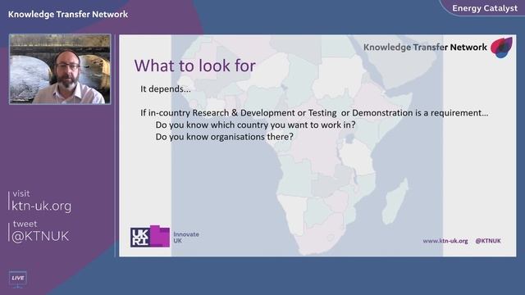Image resolution: width=525 pixels, height=295 pixels.
Task: Click the text 'It depends...'
Action: click(166, 89)
